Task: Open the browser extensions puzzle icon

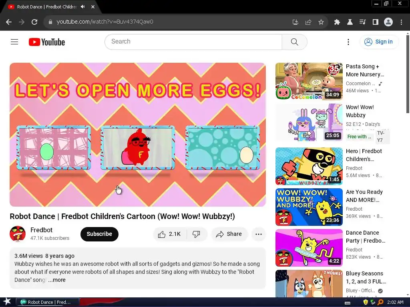Action: tap(337, 22)
